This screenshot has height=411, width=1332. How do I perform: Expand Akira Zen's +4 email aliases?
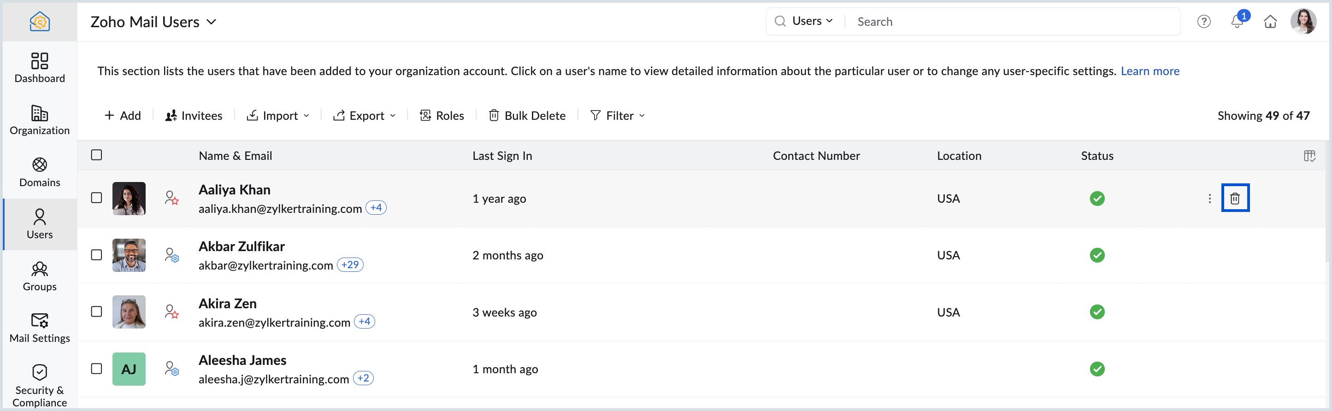[x=365, y=322]
